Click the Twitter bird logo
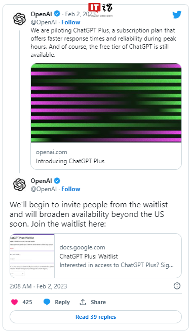191x333 pixels. point(177,15)
